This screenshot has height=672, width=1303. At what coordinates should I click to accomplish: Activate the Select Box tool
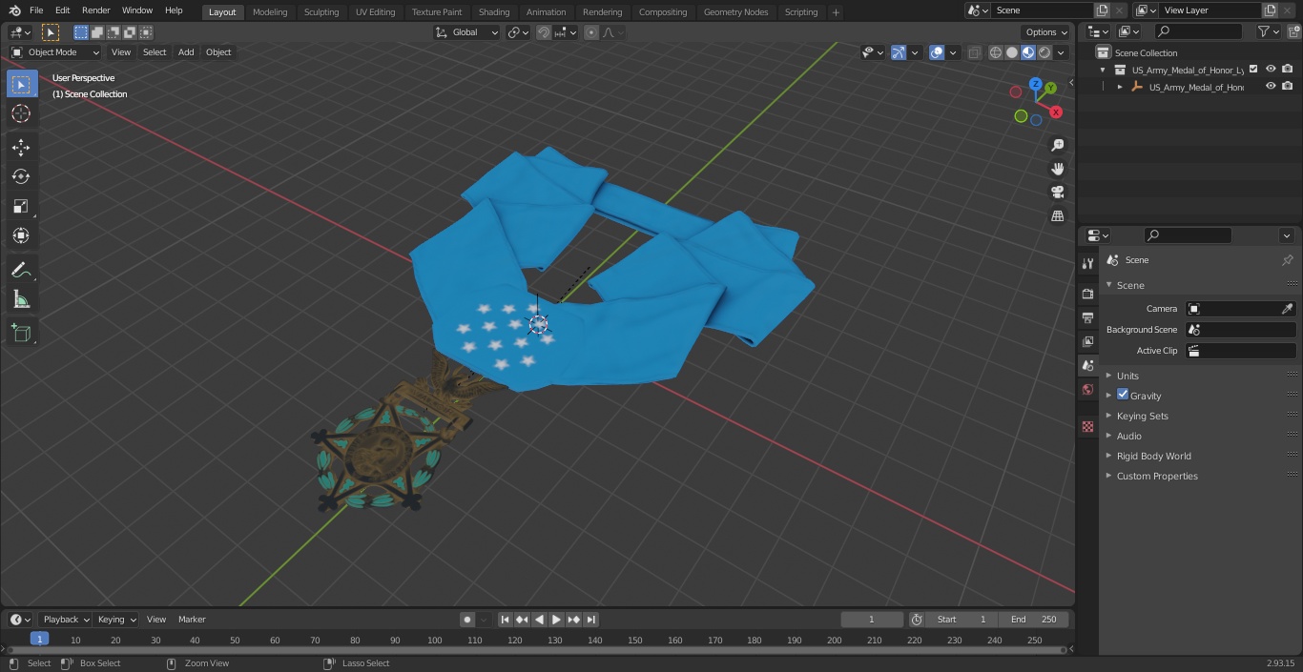[21, 84]
